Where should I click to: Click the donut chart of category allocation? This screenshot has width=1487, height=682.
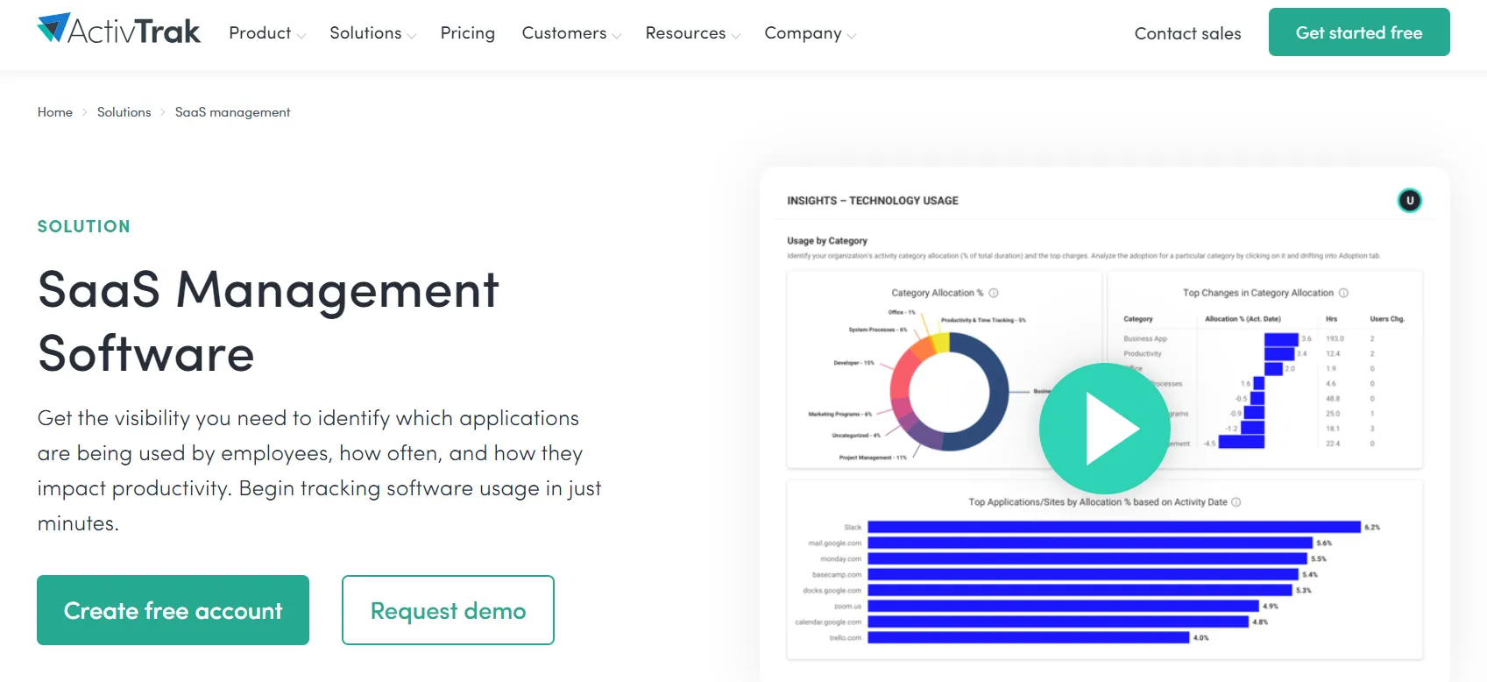949,391
